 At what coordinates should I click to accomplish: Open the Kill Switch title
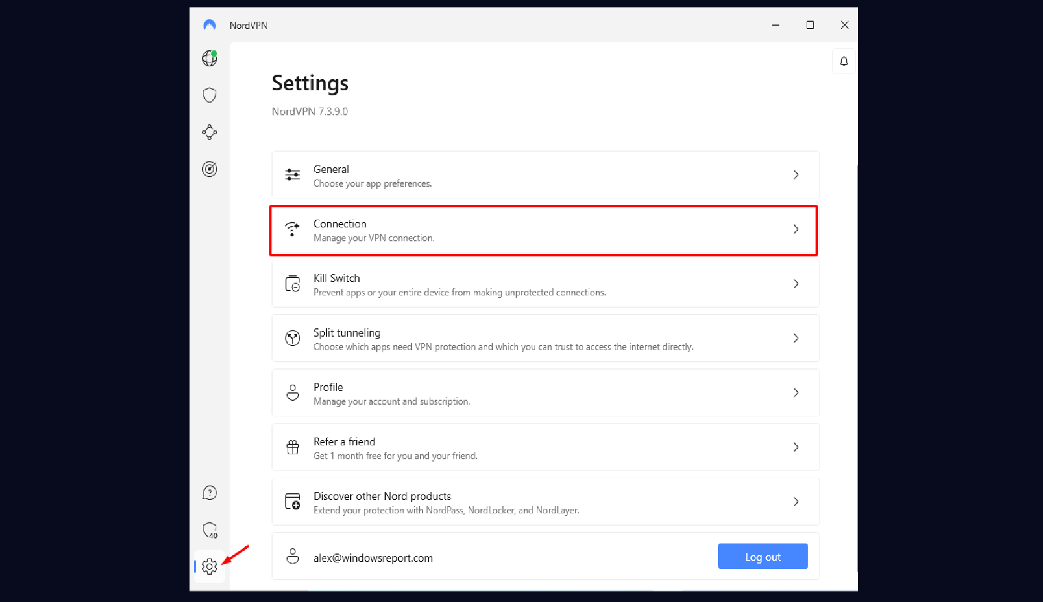coord(337,278)
